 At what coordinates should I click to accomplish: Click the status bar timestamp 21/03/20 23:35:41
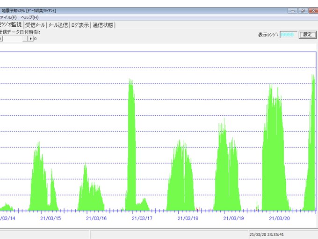pyautogui.click(x=267, y=235)
